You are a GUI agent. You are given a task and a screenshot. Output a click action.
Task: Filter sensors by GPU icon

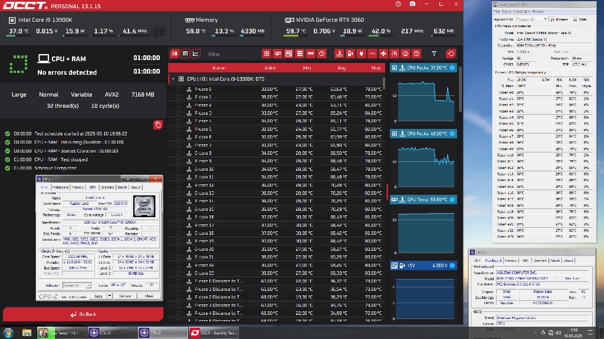tap(278, 54)
